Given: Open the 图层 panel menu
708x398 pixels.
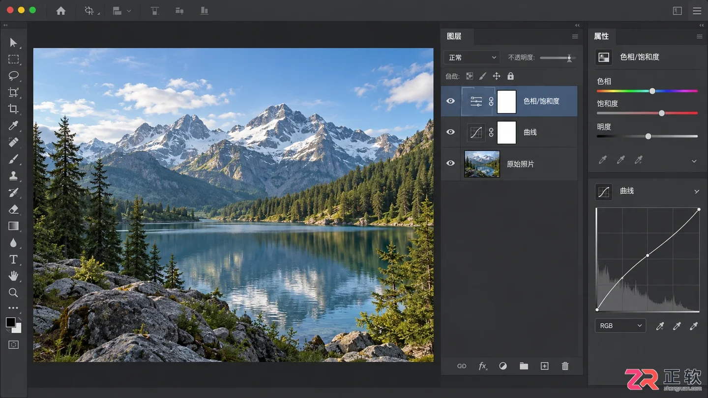Looking at the screenshot, I should tap(575, 37).
